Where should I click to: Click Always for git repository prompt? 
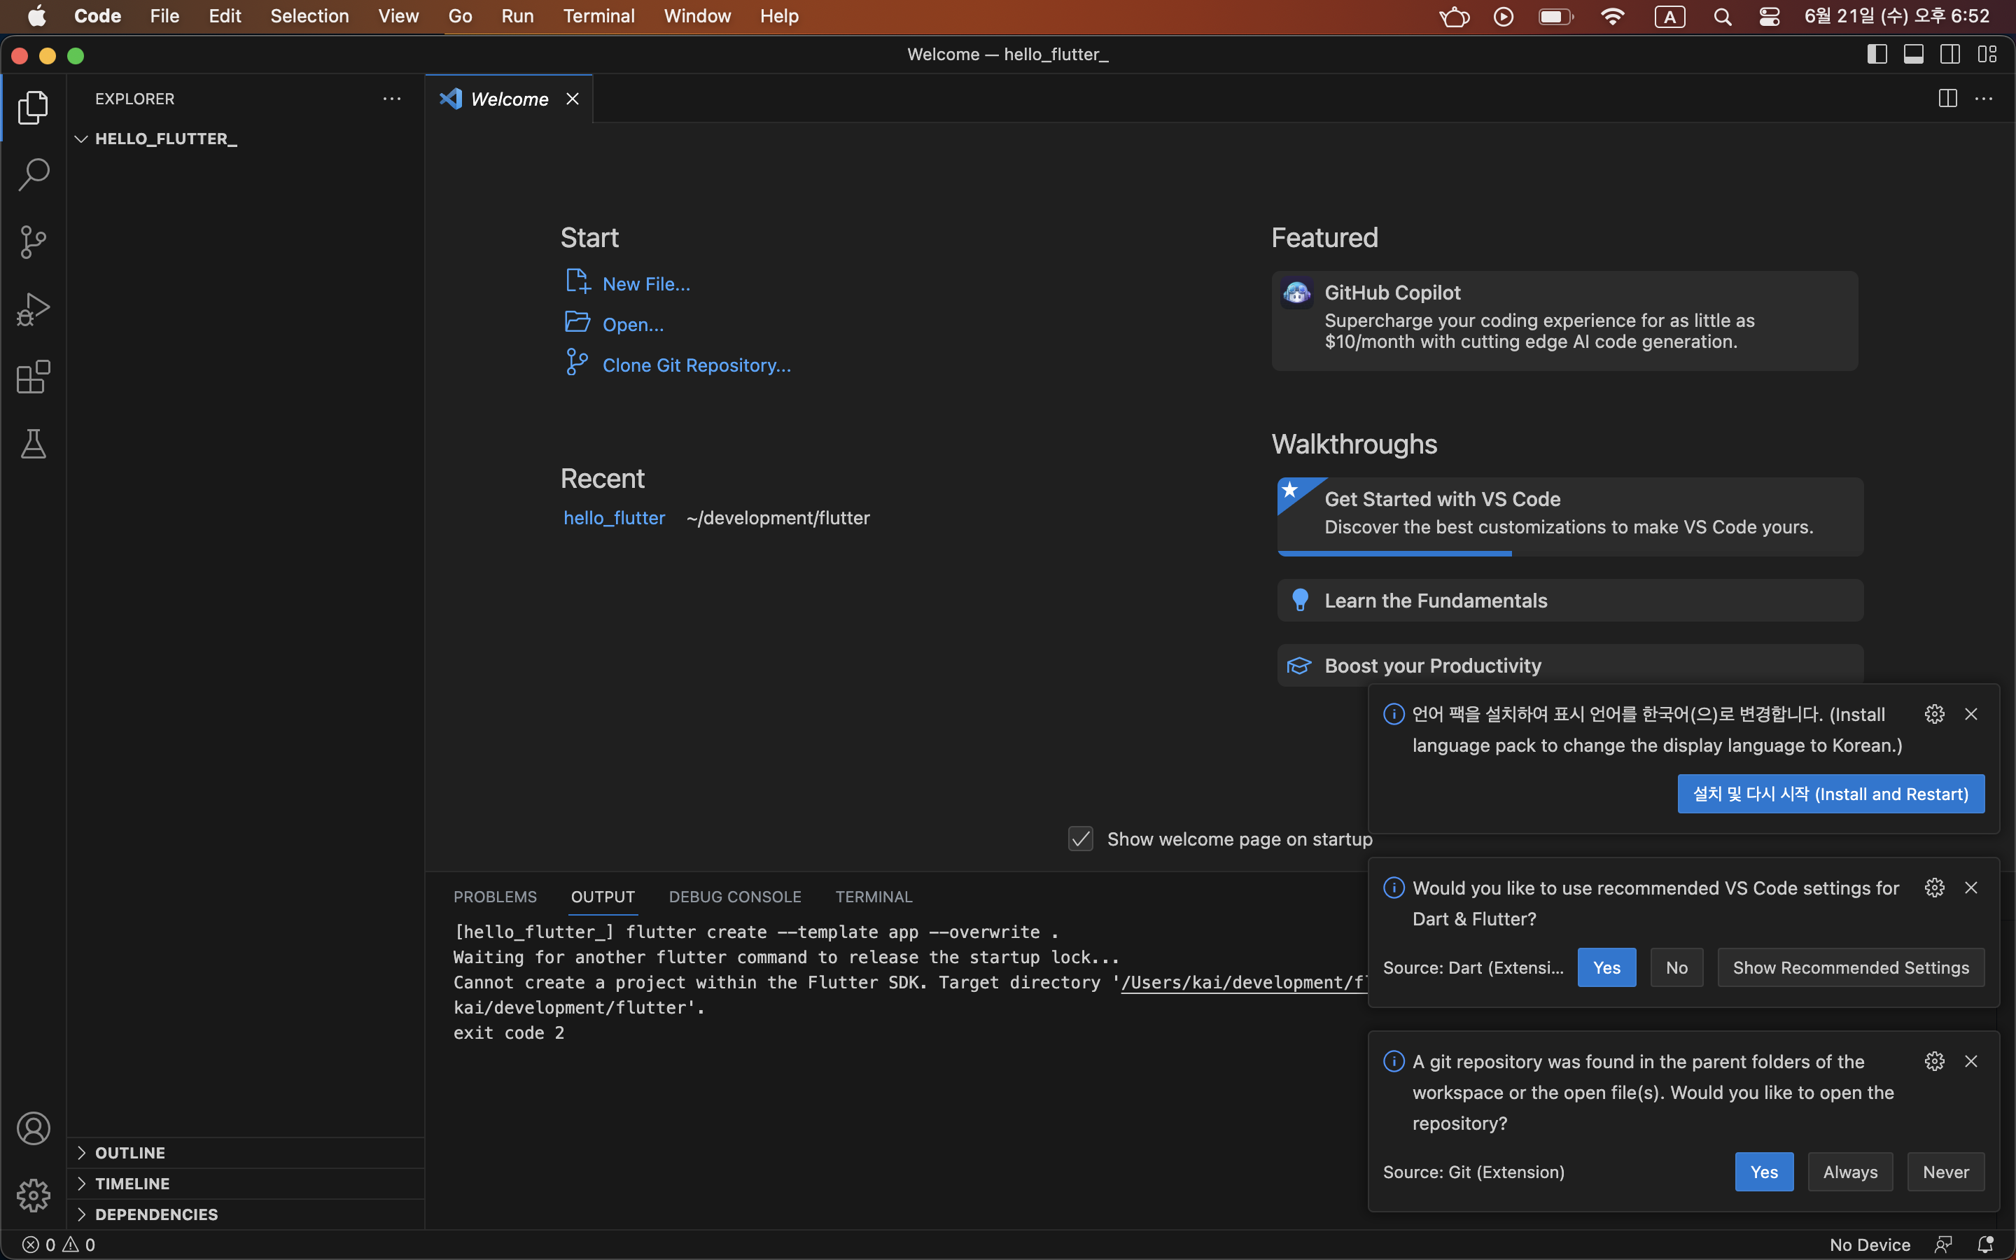pyautogui.click(x=1850, y=1172)
